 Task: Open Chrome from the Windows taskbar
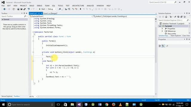107,104
